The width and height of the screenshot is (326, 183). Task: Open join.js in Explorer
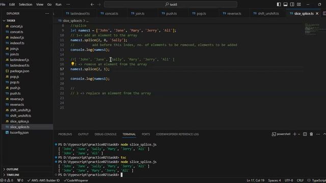pos(14,49)
